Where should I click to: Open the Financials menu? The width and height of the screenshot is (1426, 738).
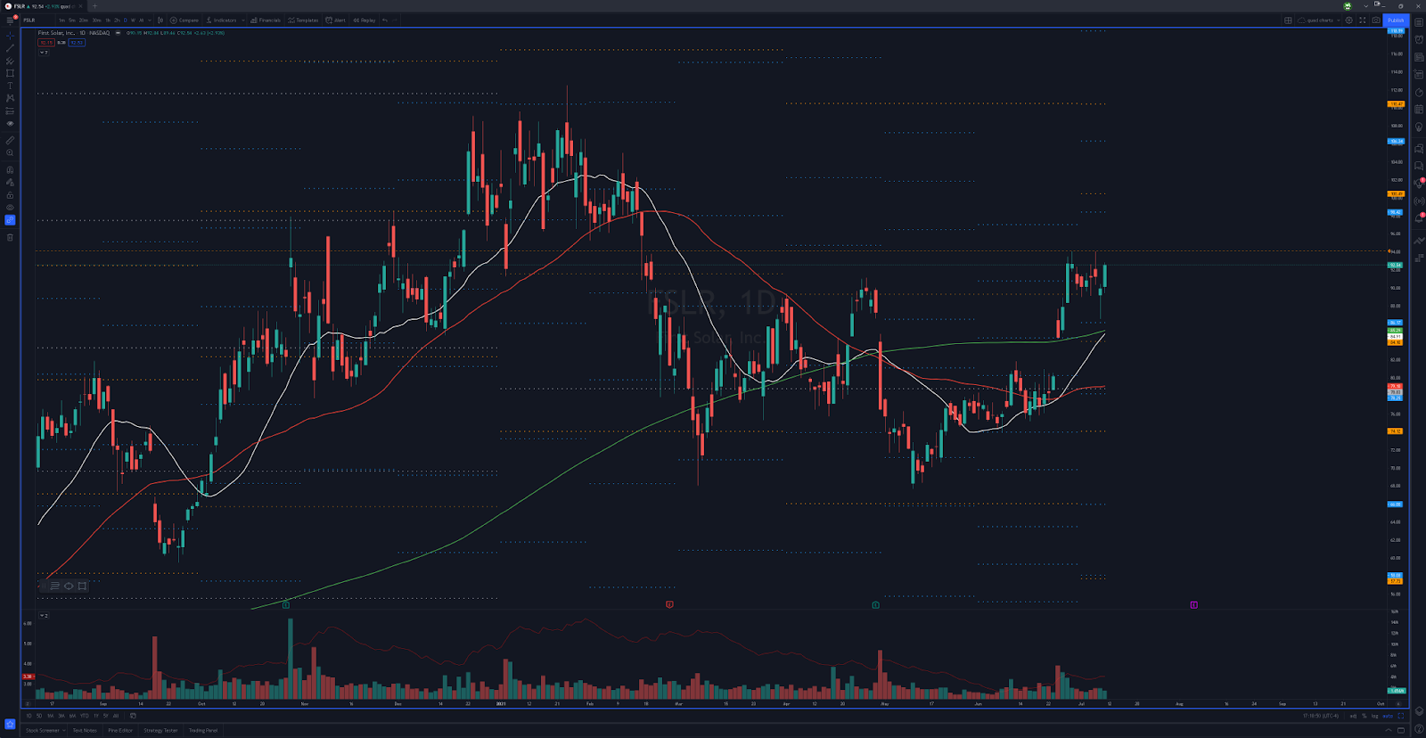coord(266,20)
